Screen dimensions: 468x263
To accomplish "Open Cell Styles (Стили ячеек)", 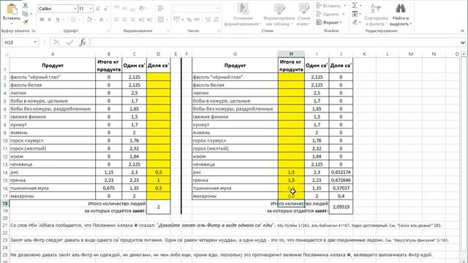I will [304, 15].
